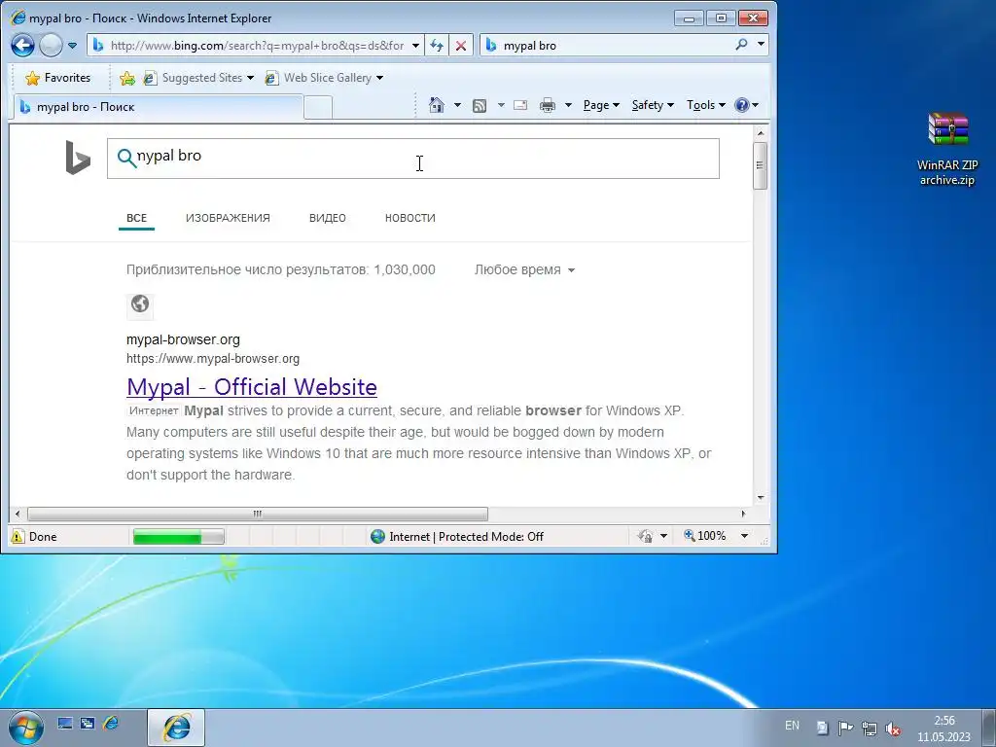Open the 'Любое время' time filter dropdown
Screen dimensions: 996x747
[524, 270]
